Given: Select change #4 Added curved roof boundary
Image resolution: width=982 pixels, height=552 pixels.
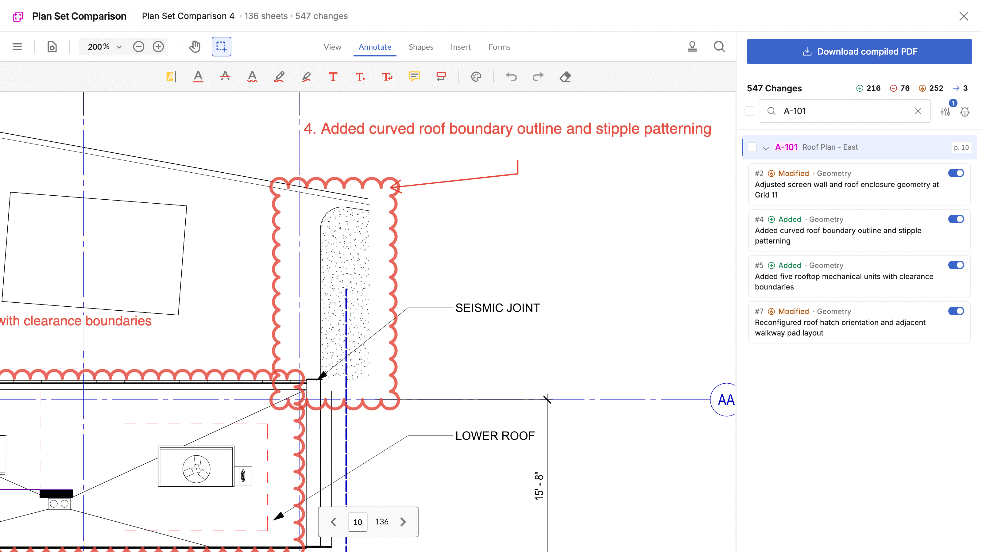Looking at the screenshot, I should [x=859, y=230].
